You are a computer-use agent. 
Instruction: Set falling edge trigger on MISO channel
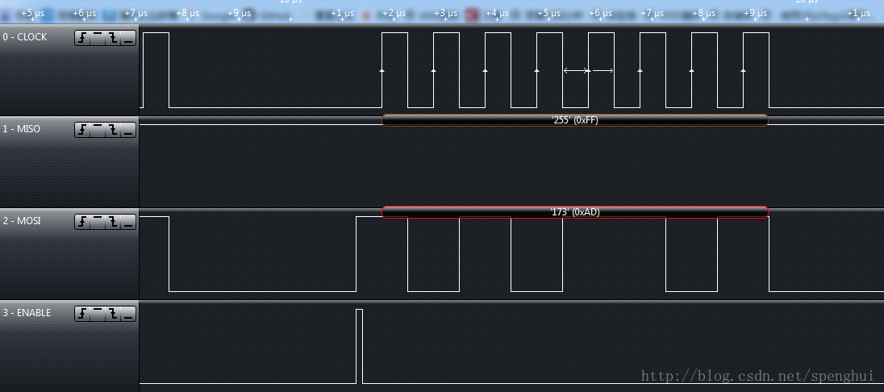113,130
